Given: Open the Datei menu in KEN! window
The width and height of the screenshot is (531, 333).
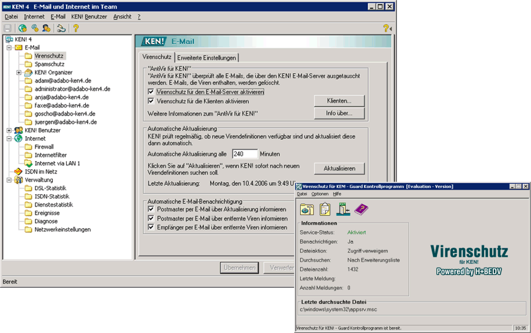Looking at the screenshot, I should (11, 17).
